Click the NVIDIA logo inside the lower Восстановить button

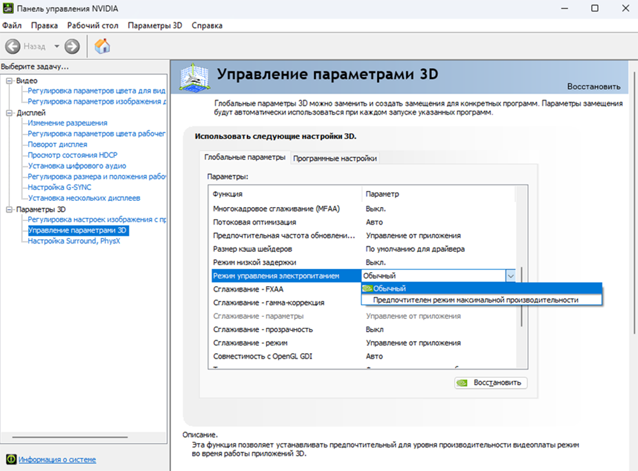[462, 382]
